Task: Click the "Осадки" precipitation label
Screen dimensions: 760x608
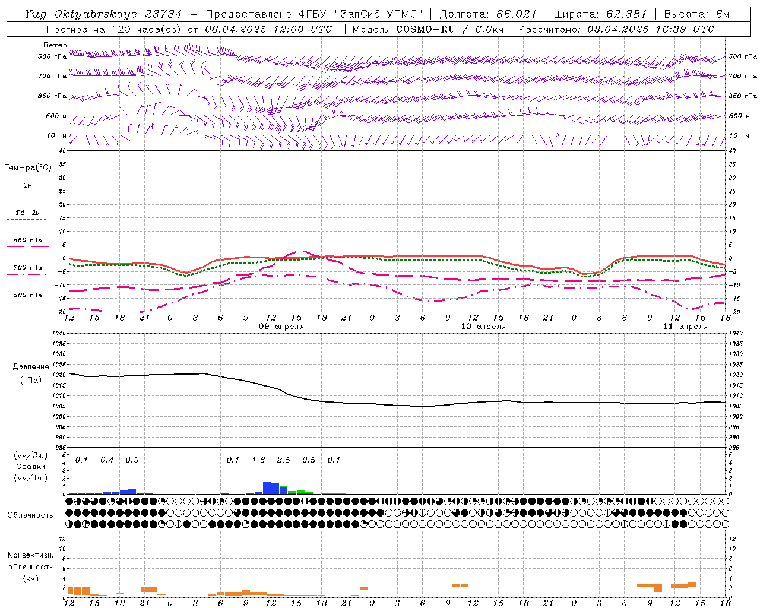Action: tap(30, 467)
